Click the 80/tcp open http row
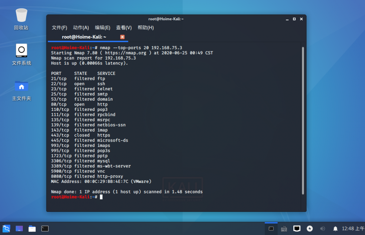Viewport: 365px width, 235px height. coord(79,104)
